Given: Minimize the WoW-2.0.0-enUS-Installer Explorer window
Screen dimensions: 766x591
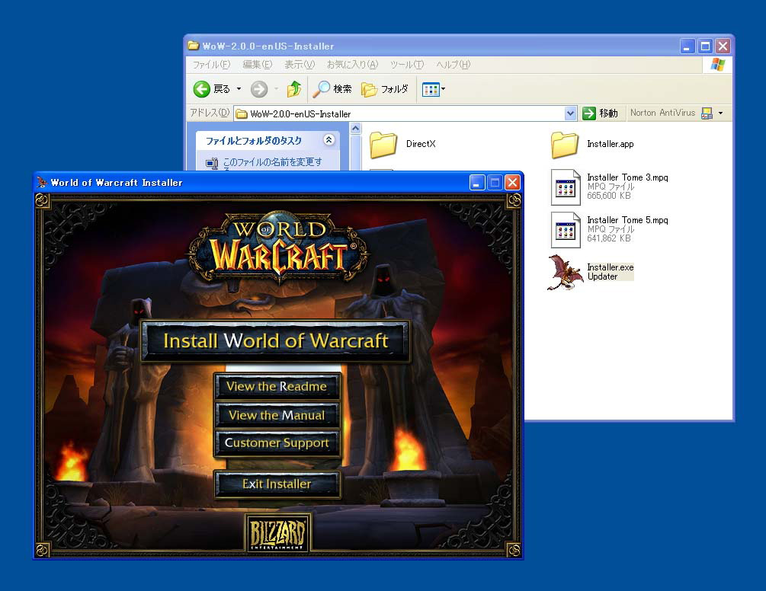Looking at the screenshot, I should click(x=687, y=46).
